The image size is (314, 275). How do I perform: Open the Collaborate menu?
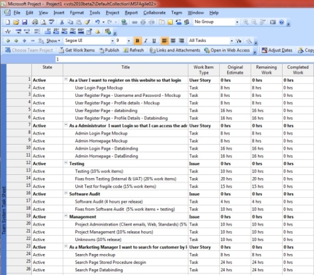pyautogui.click(x=155, y=13)
